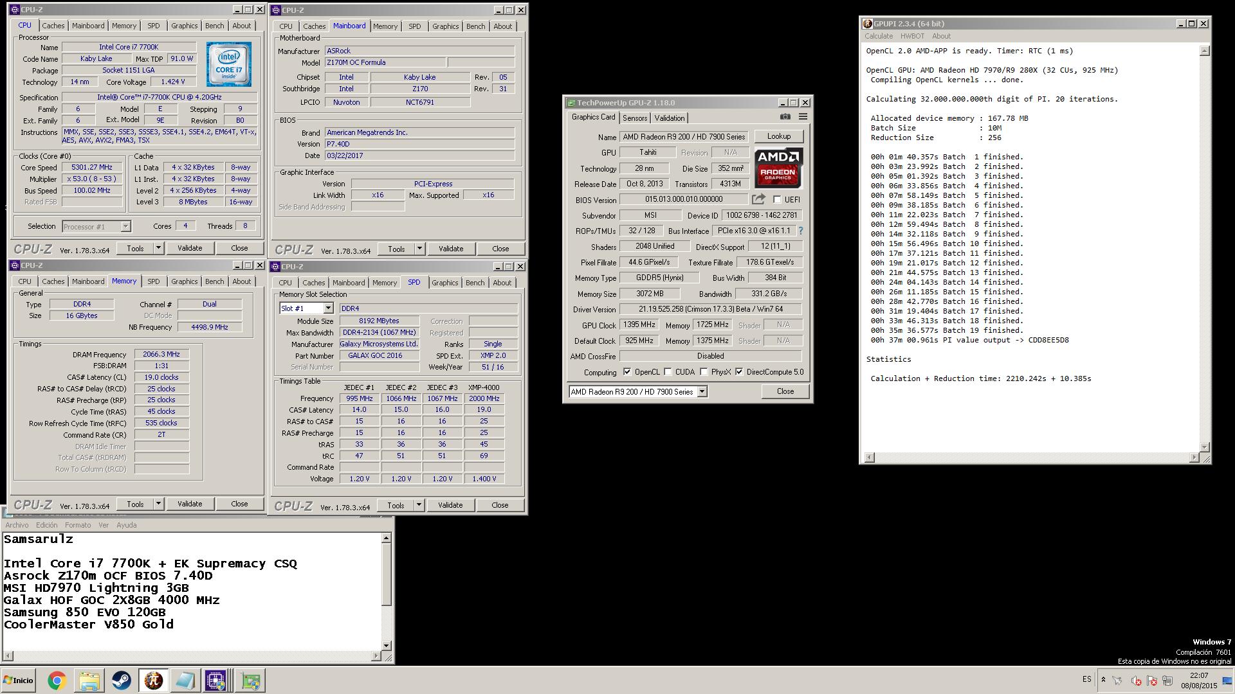Screen dimensions: 1235x694
Task: Open Caches tab in the CPU-Z CPU window
Action: (x=53, y=26)
